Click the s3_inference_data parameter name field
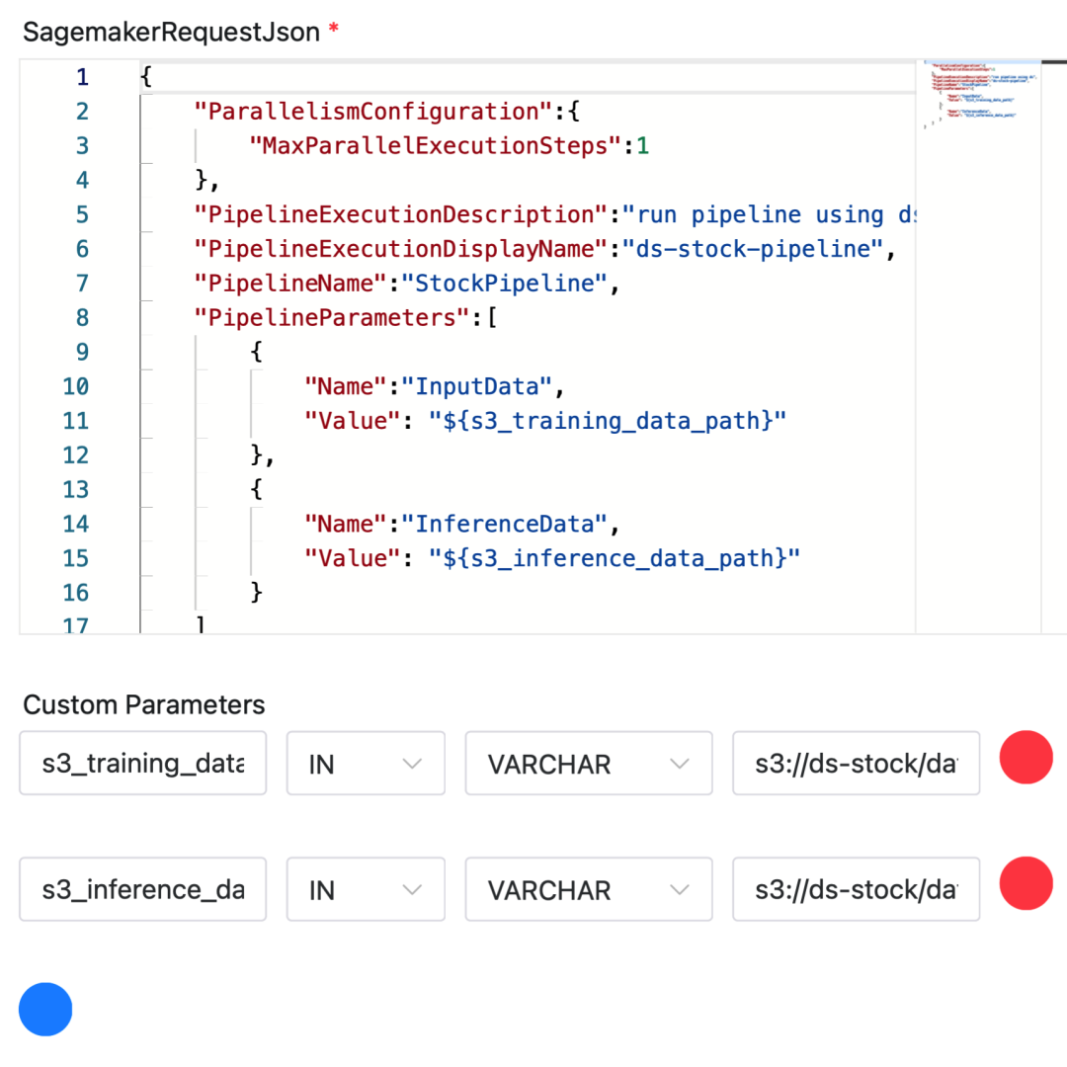The height and width of the screenshot is (1067, 1067). [142, 889]
